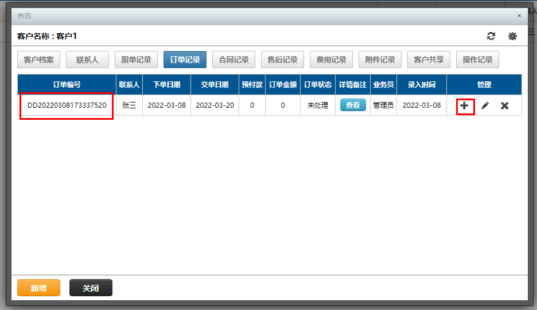The width and height of the screenshot is (537, 310).
Task: Click contact name 张三
Action: pos(129,105)
